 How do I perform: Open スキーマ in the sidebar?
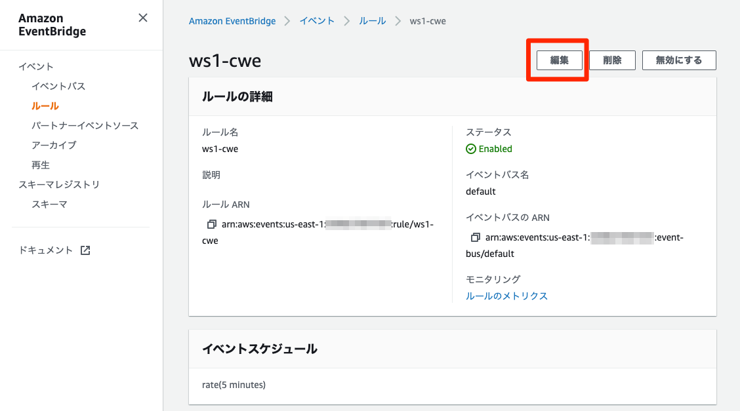pos(50,204)
